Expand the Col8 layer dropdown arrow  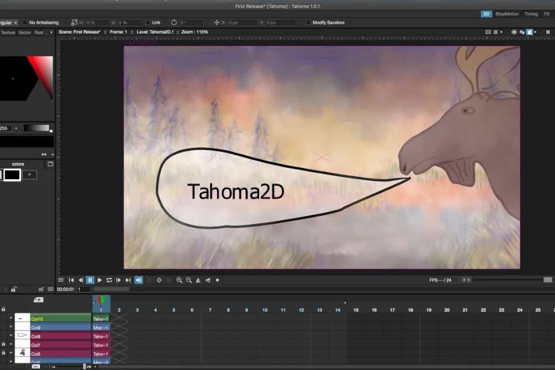coord(11,336)
